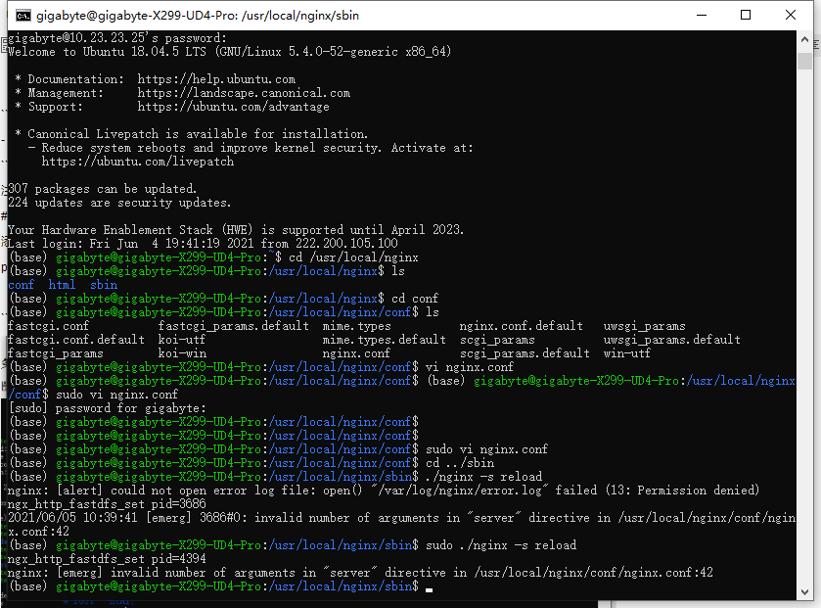Click the 'cd conf' command
821x608 pixels.
pyautogui.click(x=415, y=299)
